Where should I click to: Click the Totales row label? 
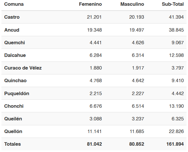point(12,144)
